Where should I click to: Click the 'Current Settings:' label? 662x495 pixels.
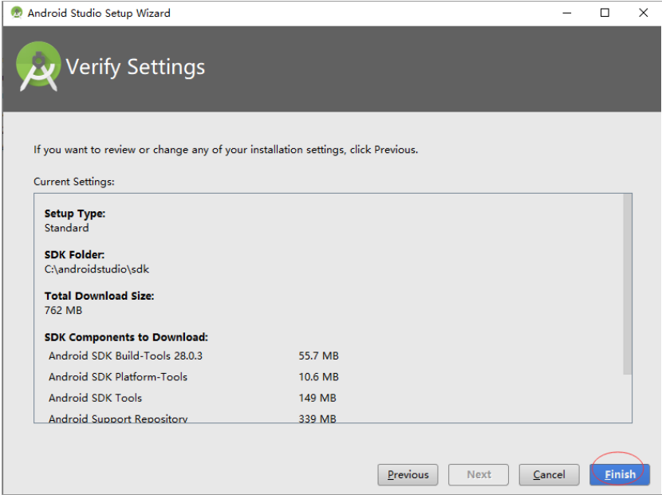[x=74, y=182]
